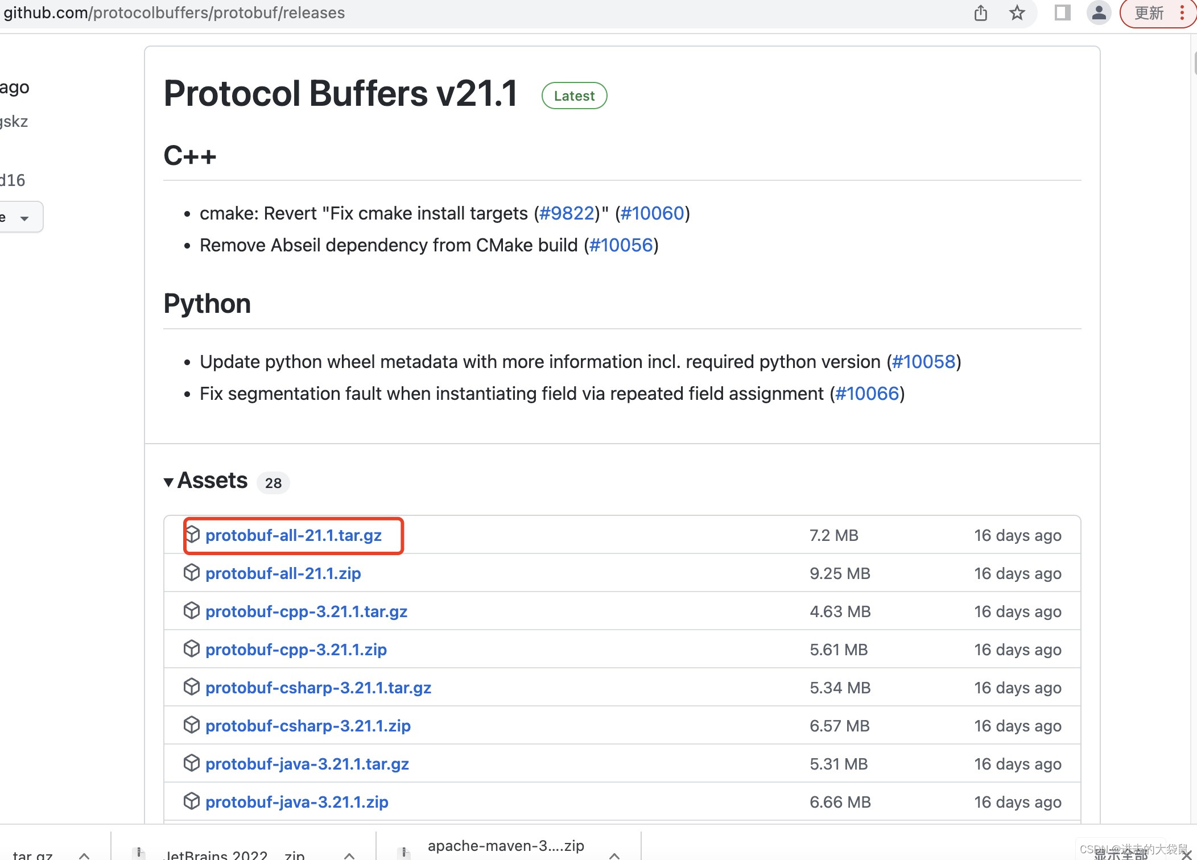Click package icon beside protobuf-cpp-3.21.1.zip
Viewport: 1197px width, 860px height.
pos(192,648)
